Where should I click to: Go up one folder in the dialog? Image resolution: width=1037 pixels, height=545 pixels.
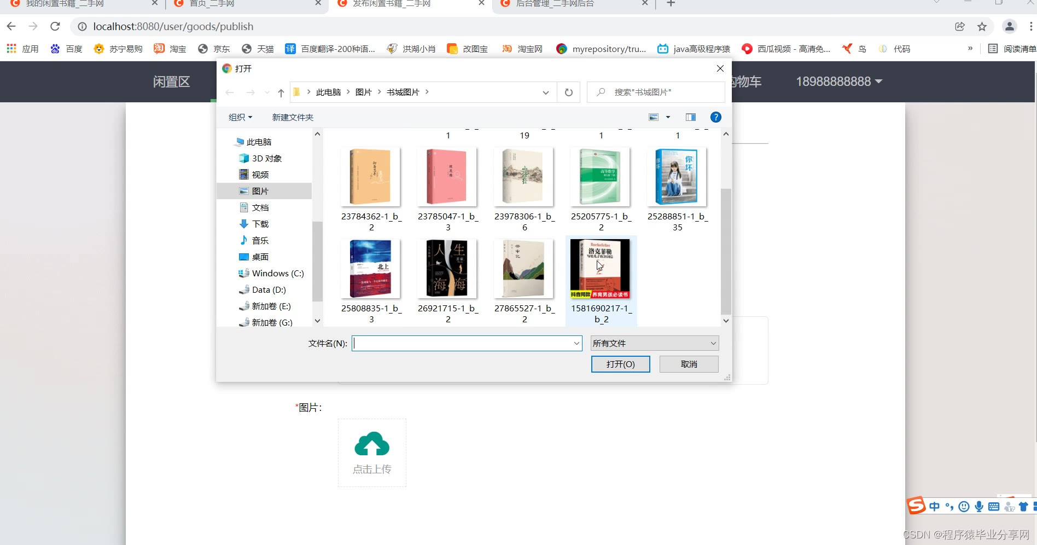point(281,92)
